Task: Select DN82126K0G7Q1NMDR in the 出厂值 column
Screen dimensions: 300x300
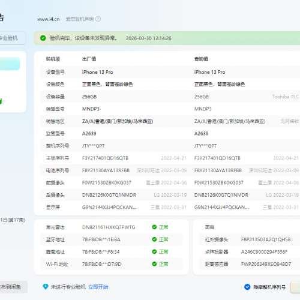Action: (x=109, y=195)
